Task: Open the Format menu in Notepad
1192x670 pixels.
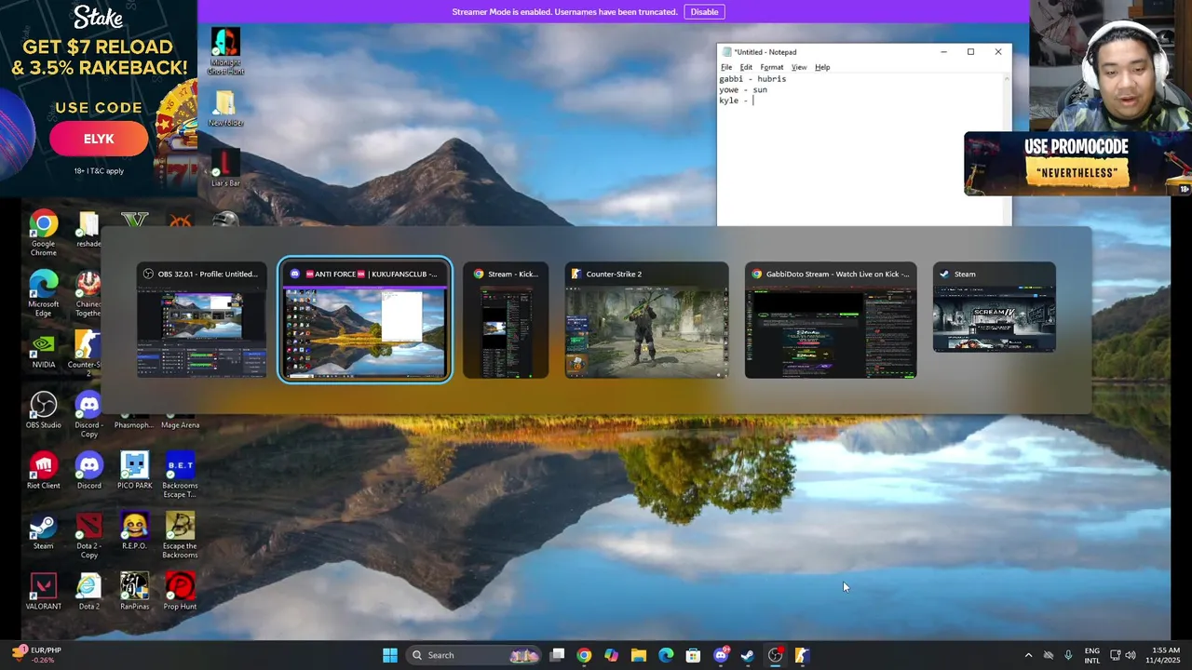Action: tap(771, 67)
